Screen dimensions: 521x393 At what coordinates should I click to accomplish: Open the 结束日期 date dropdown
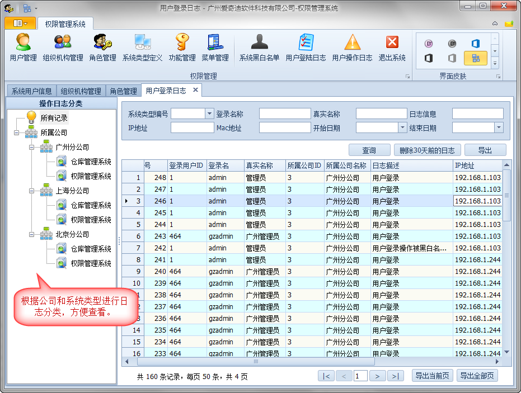[x=499, y=127]
